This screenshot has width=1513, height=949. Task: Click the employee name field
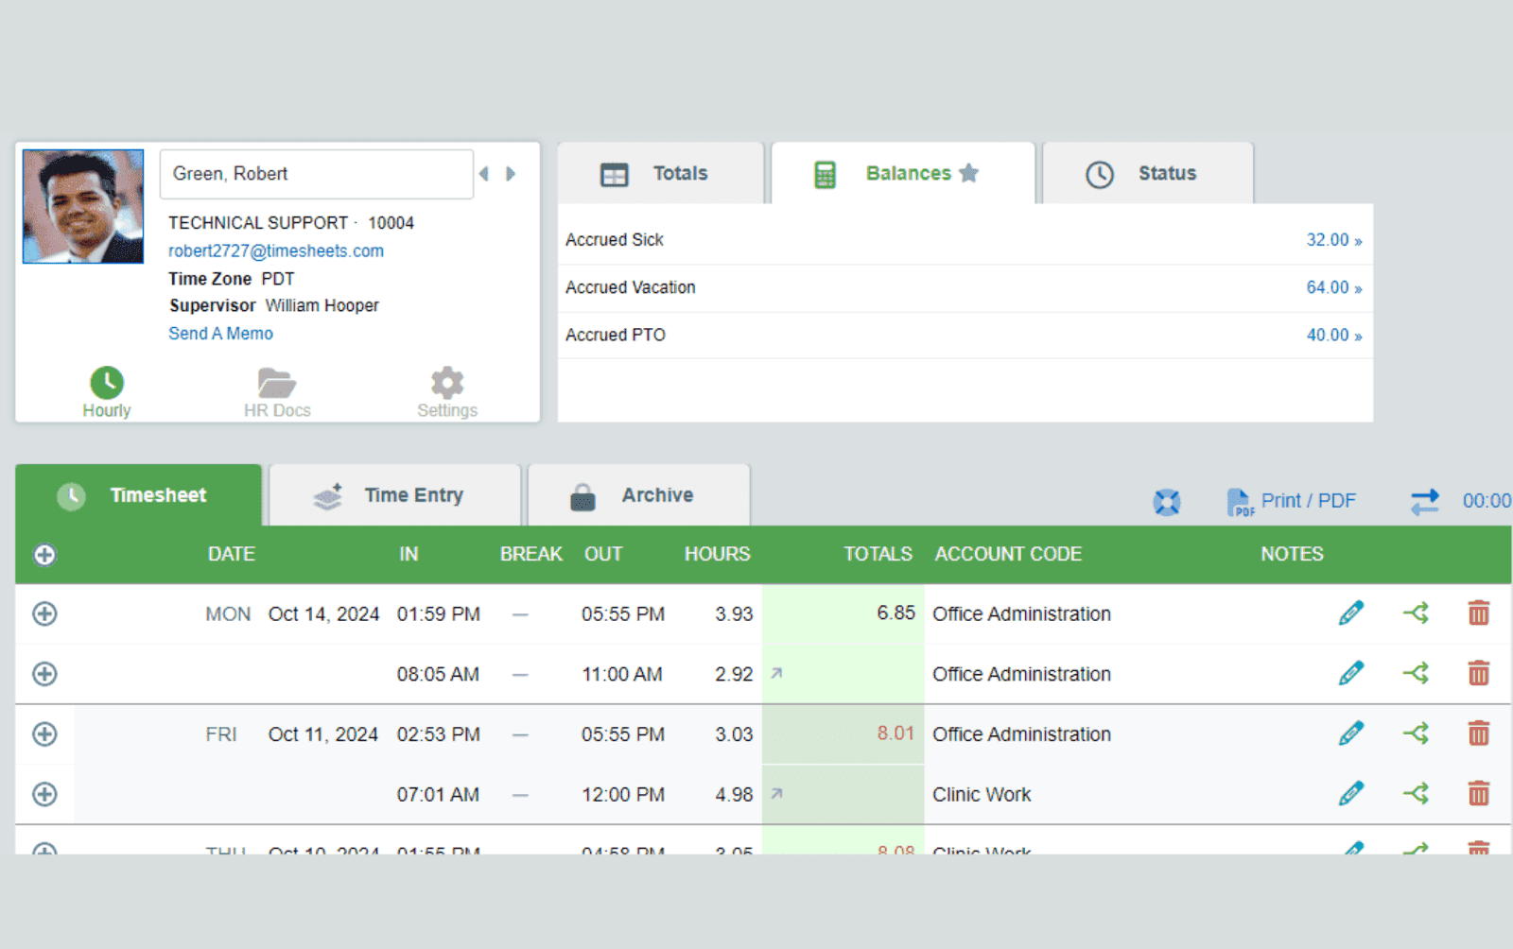click(x=316, y=174)
